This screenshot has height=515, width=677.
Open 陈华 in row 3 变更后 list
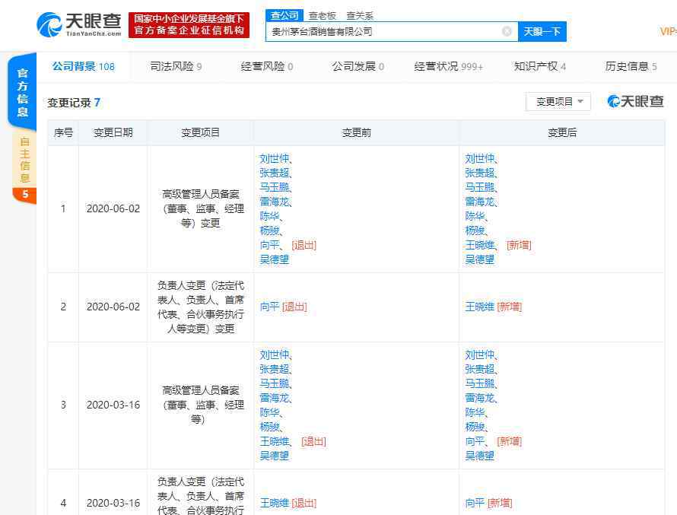click(x=475, y=412)
